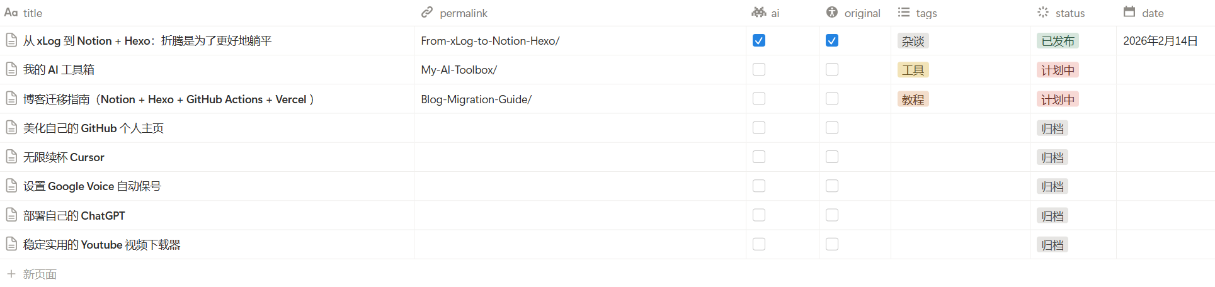This screenshot has width=1215, height=287.
Task: Uncheck the ai checkbox for the xLog post
Action: coord(759,40)
